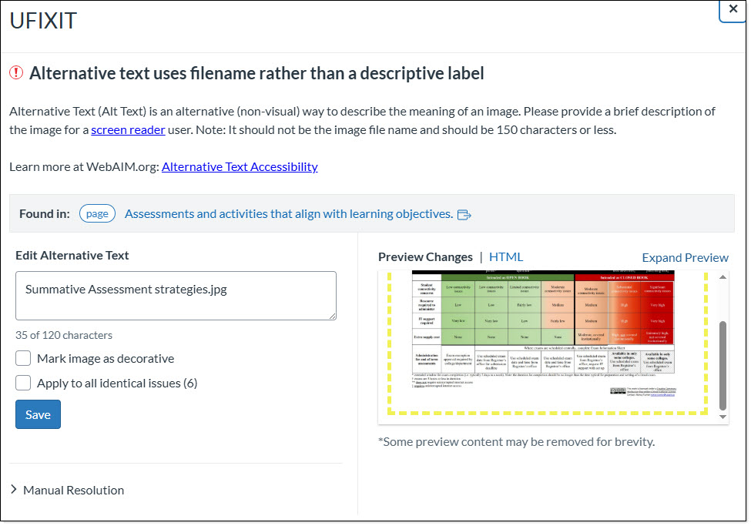Open the Assessments and activities page link

point(288,213)
